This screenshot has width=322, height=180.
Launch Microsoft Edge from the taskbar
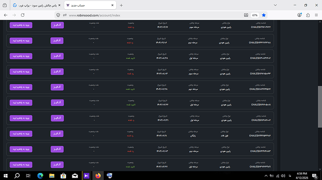[40, 176]
